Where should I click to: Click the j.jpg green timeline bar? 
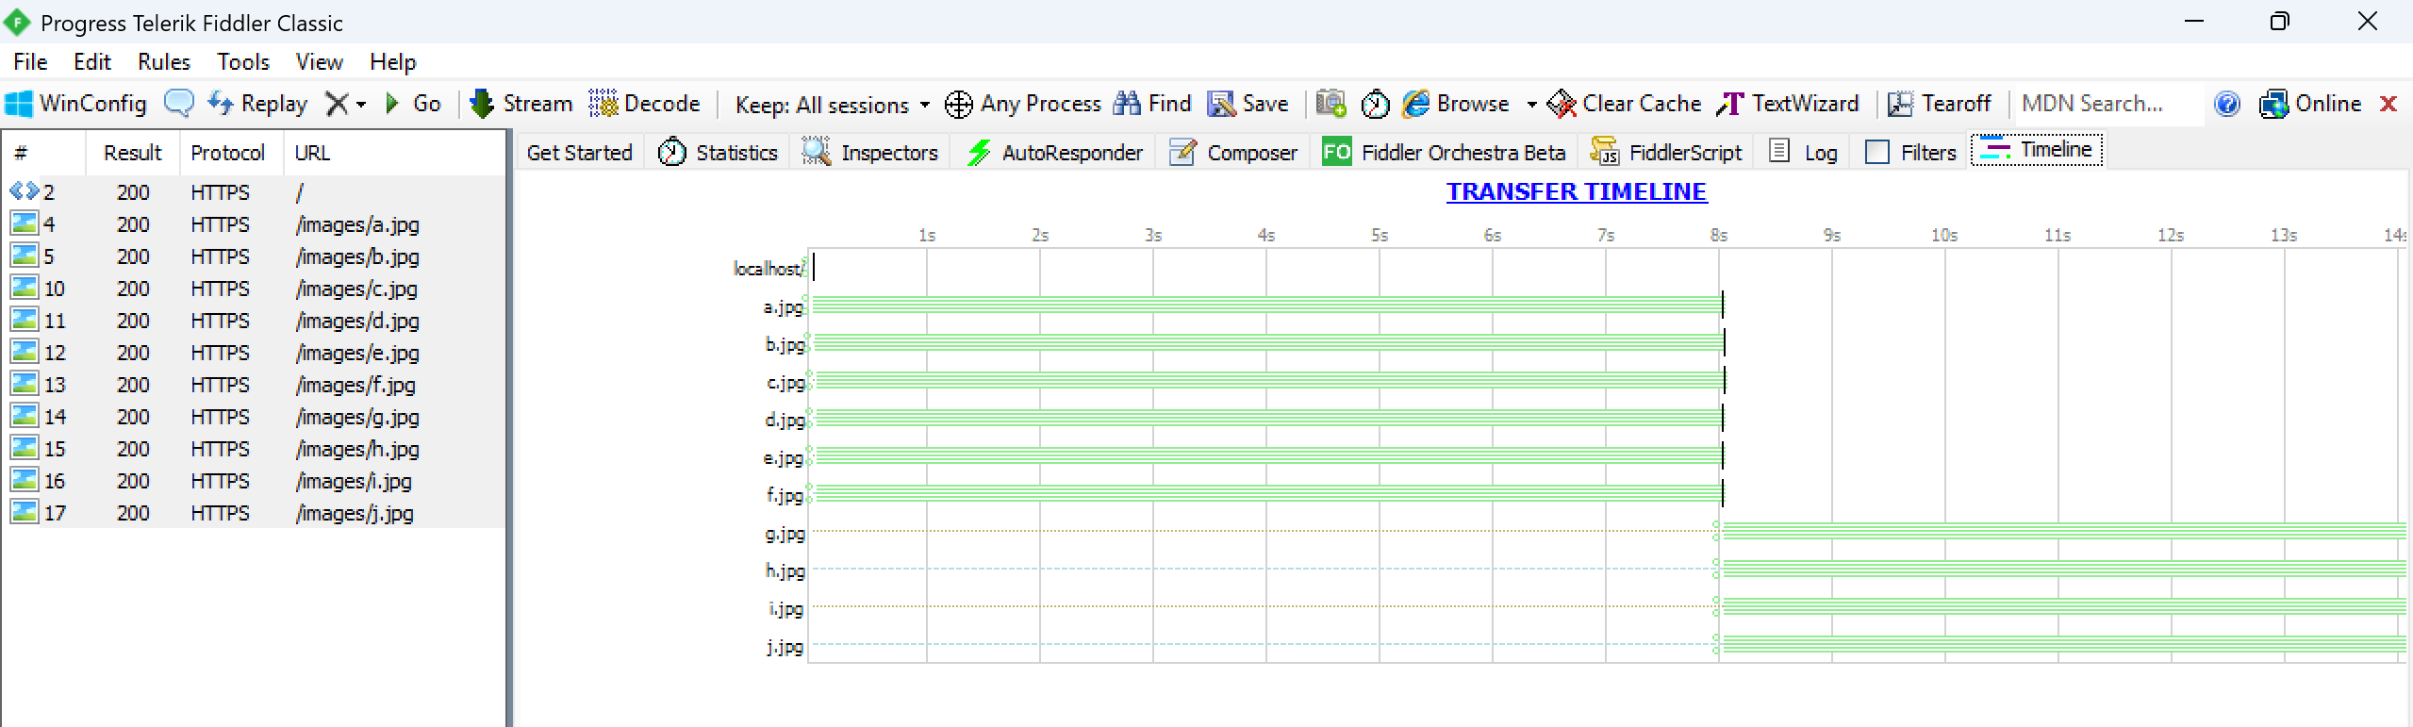pyautogui.click(x=2063, y=644)
